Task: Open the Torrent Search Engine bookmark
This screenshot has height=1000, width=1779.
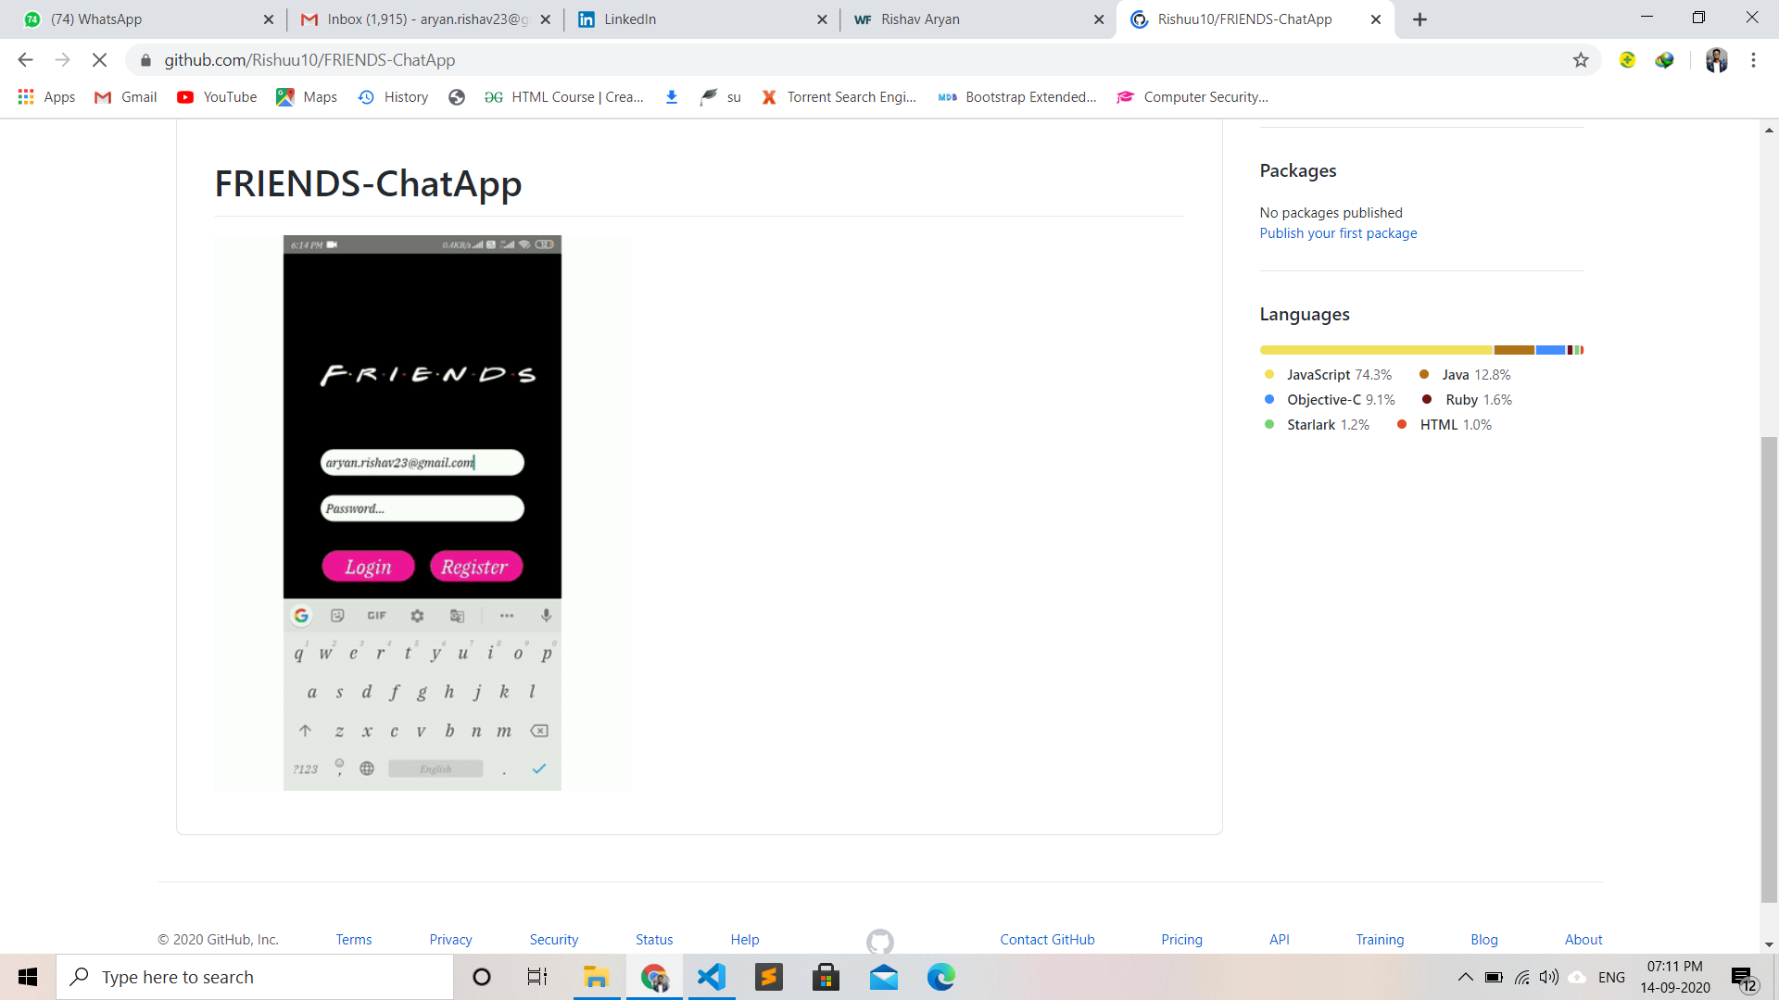Action: 839,97
